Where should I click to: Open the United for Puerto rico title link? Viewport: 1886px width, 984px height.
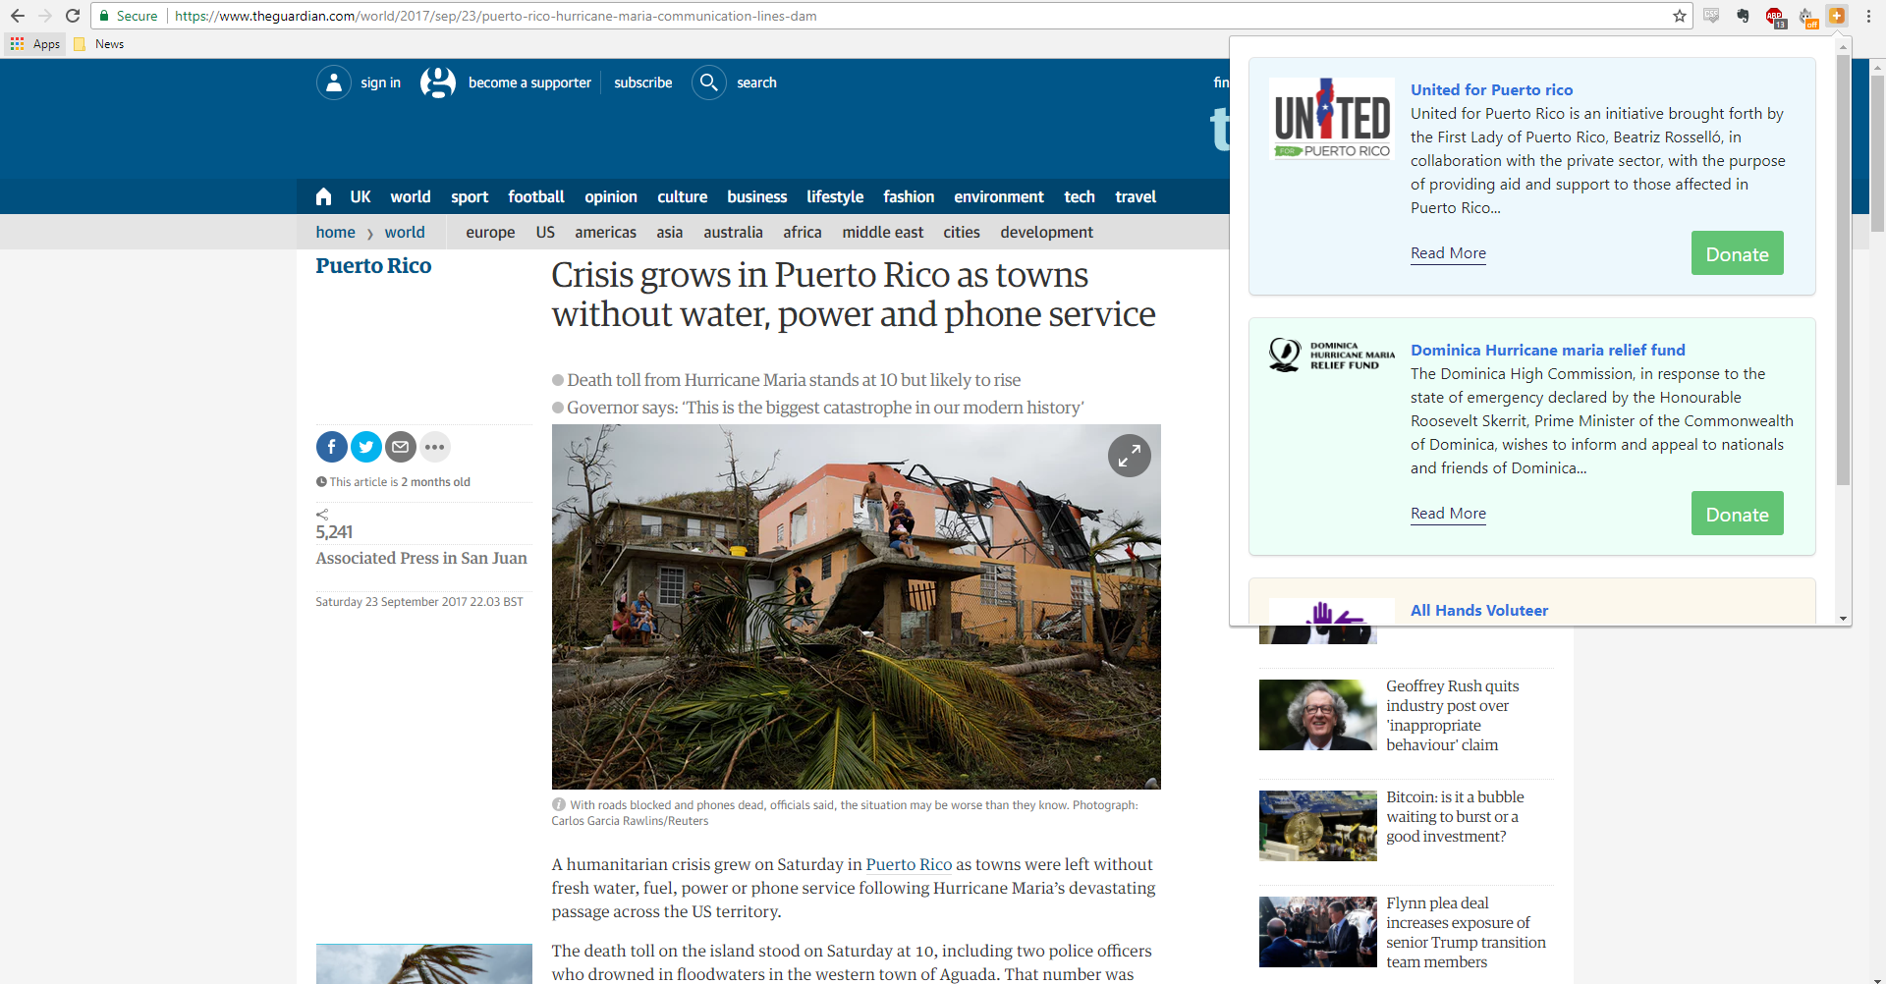coord(1491,89)
